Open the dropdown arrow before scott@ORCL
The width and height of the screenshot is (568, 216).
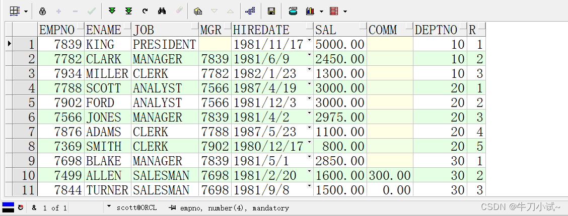[x=109, y=207]
